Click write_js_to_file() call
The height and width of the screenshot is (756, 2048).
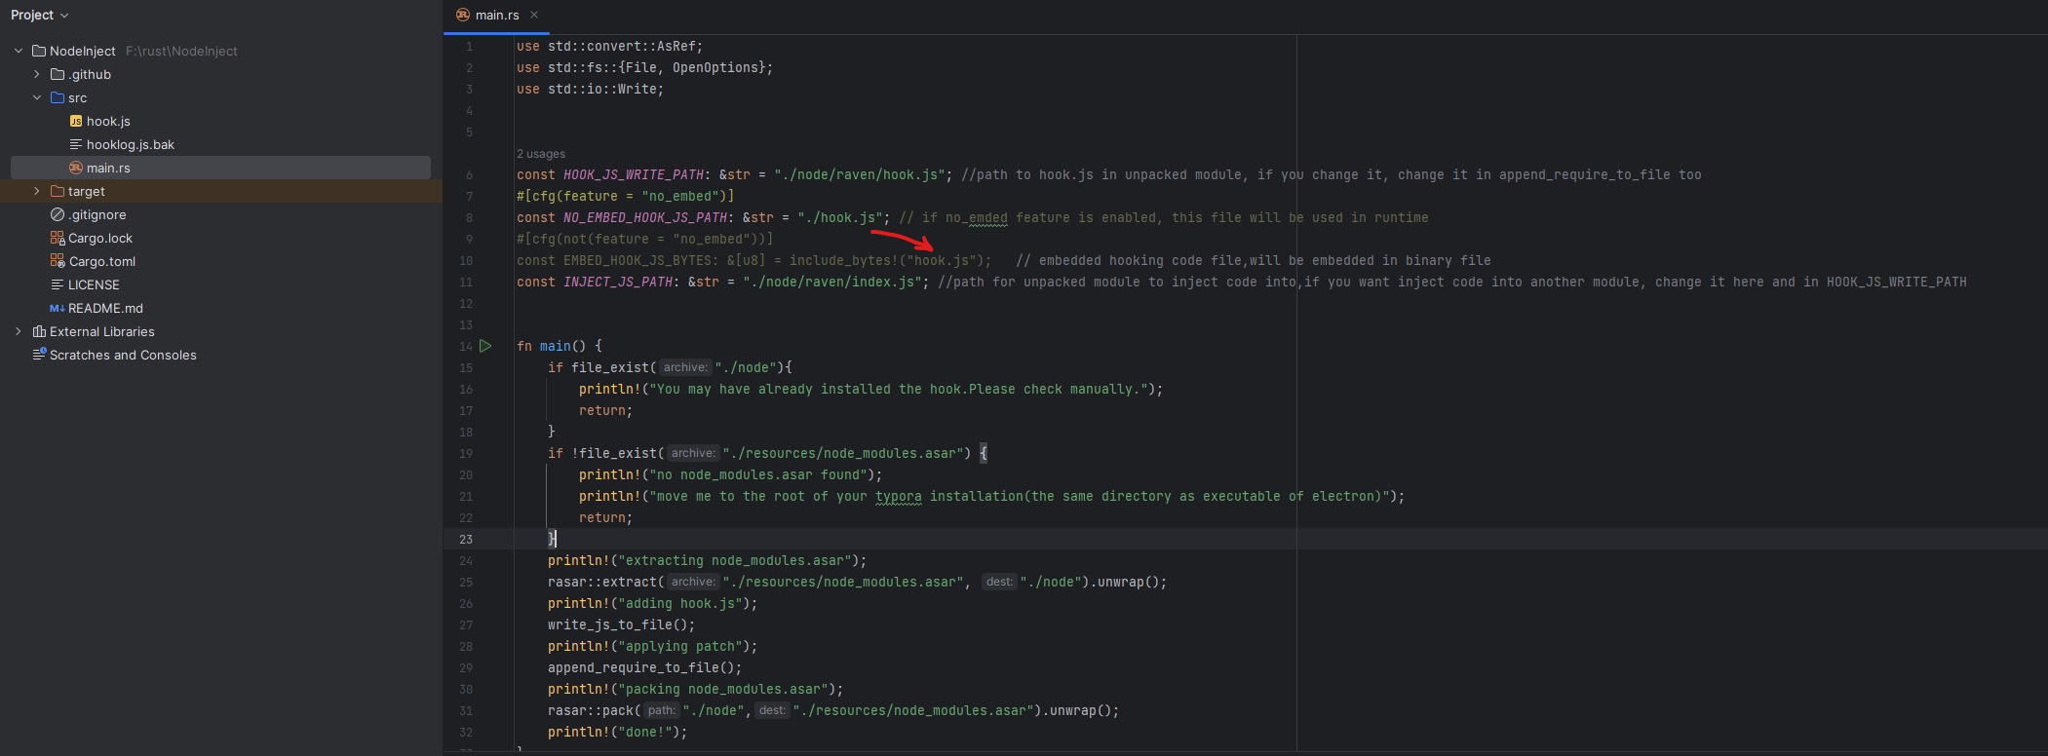click(622, 625)
